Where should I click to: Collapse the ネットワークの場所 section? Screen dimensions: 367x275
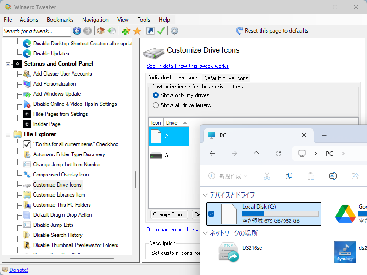pyautogui.click(x=205, y=233)
